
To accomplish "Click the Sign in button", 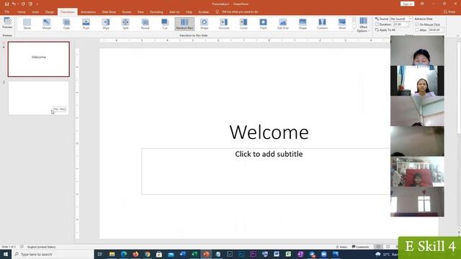I will coord(407,4).
